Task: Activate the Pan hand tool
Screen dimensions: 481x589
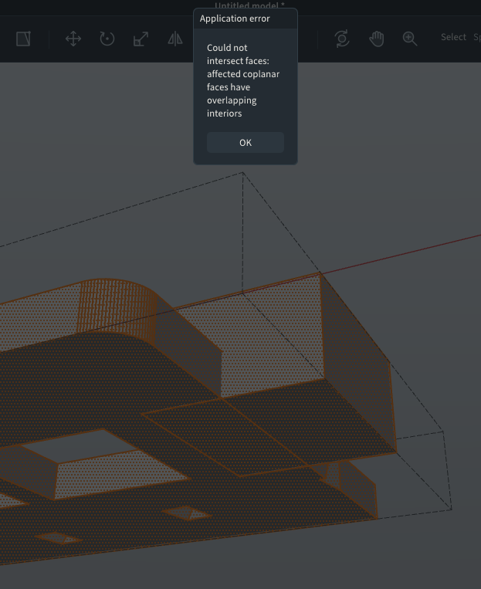Action: click(x=376, y=39)
